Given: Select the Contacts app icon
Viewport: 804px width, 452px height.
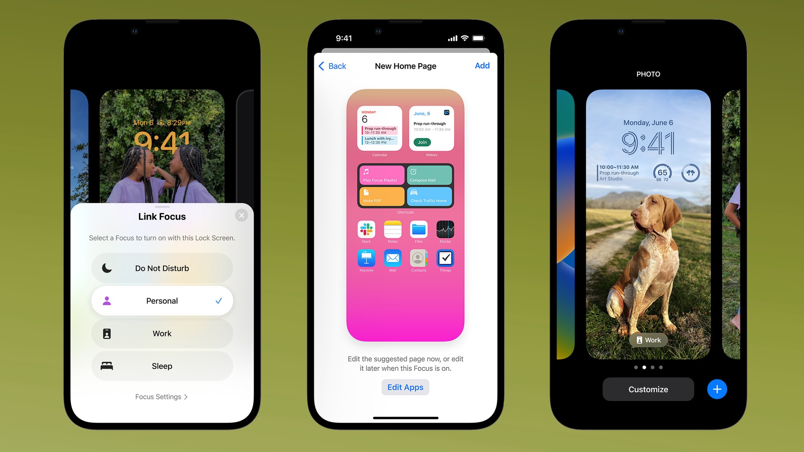Looking at the screenshot, I should tap(417, 258).
